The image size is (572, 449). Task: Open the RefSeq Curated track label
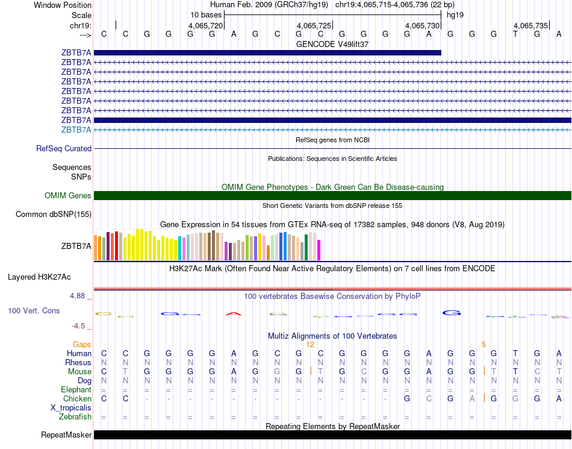click(63, 149)
